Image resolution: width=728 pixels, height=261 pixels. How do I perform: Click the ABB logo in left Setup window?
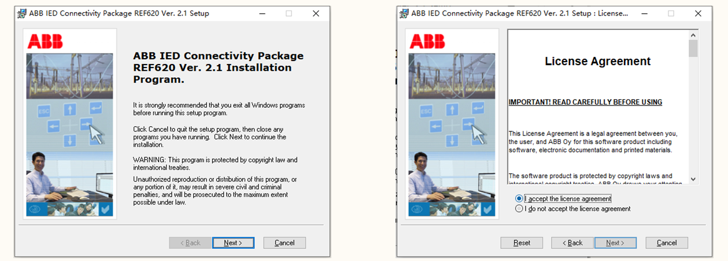45,41
